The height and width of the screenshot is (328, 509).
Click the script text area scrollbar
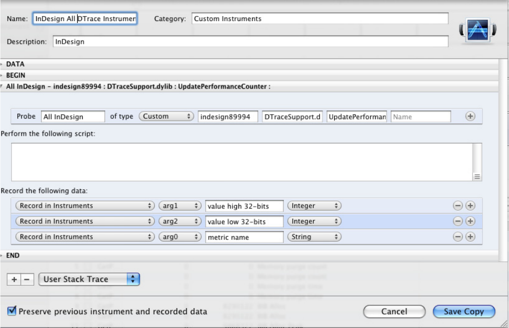(x=477, y=158)
